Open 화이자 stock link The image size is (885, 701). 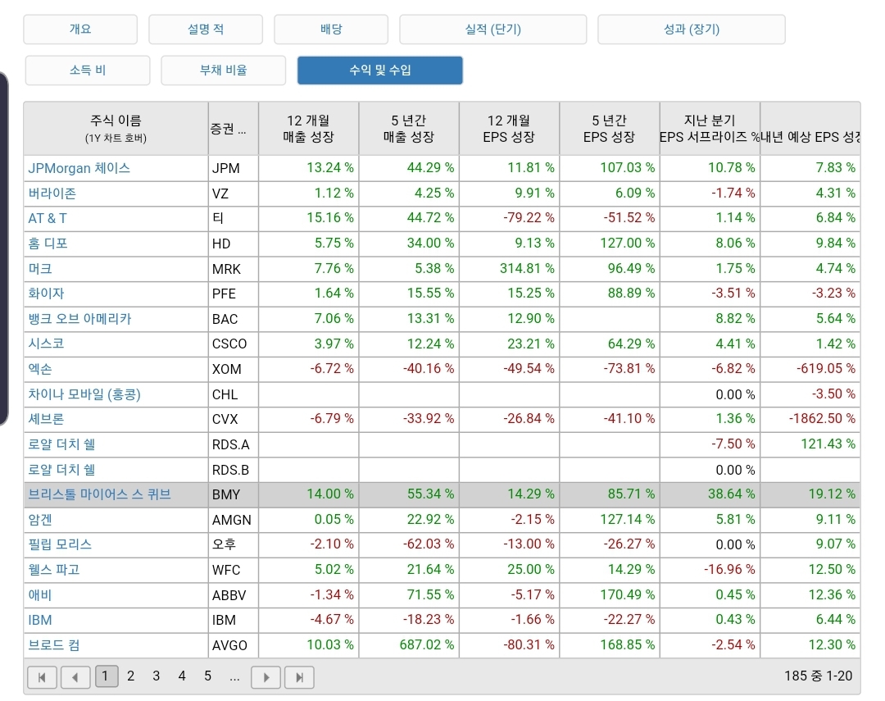(46, 294)
